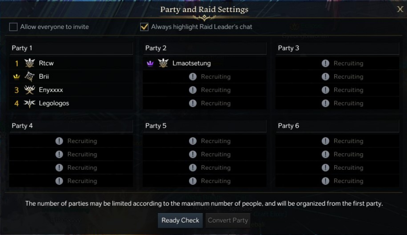Click the purple crown icon beside Lmaotsetung
407x235 pixels.
pos(150,63)
